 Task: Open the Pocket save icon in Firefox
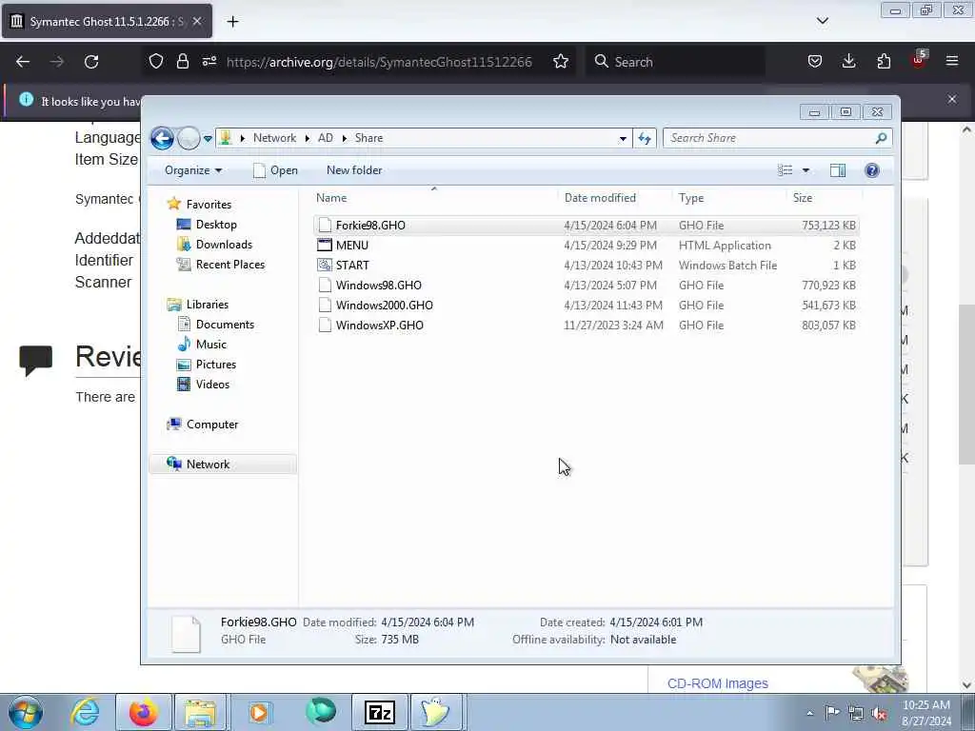815,62
